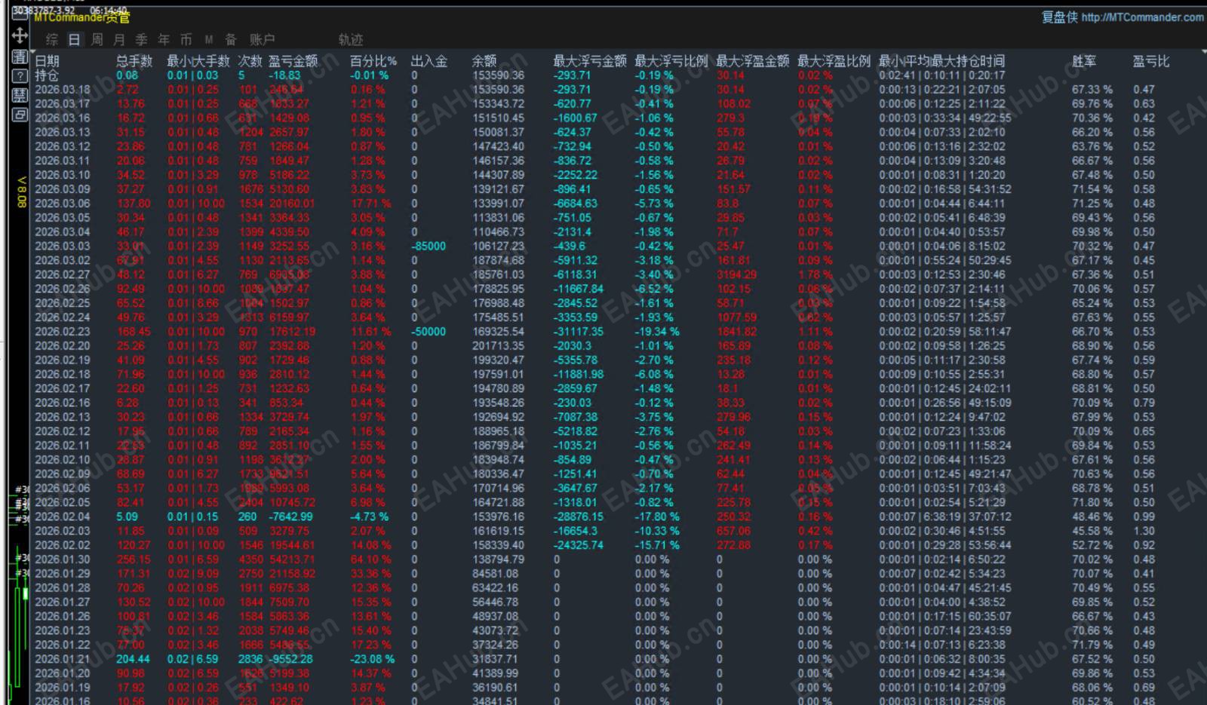The width and height of the screenshot is (1207, 705).
Task: Click the small triangle at table's top-right corner
Action: point(1203,53)
